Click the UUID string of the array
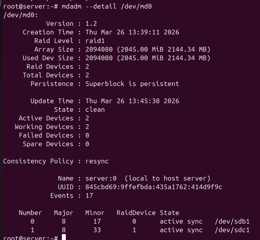260x240 pixels. coord(153,187)
